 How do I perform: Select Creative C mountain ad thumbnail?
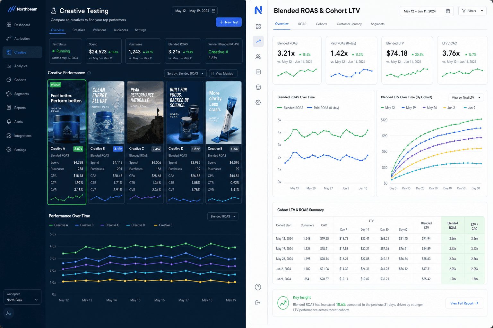(x=145, y=112)
